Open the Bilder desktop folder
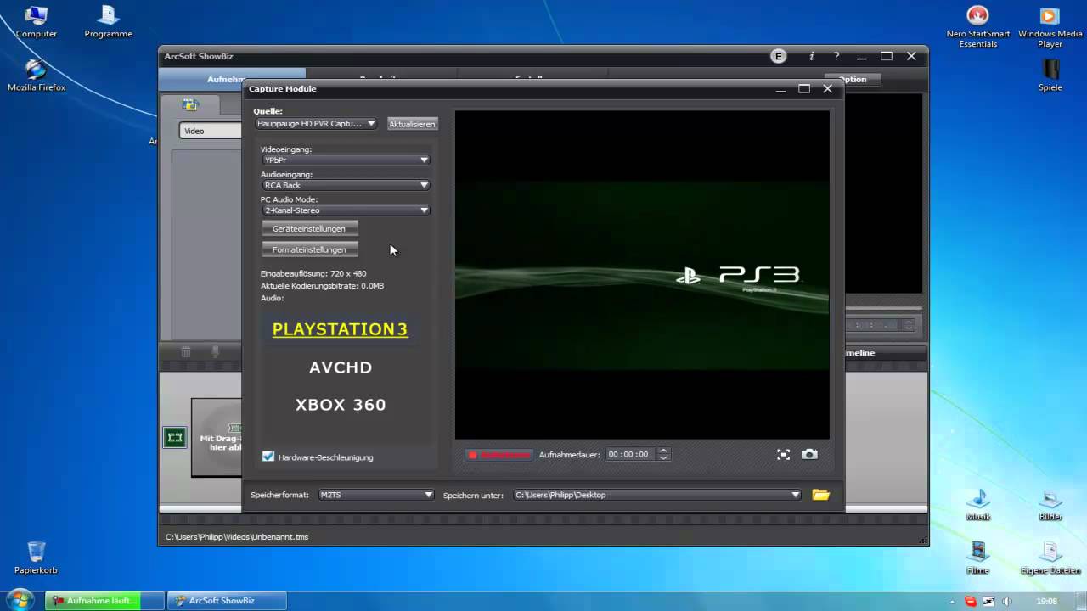This screenshot has height=611, width=1087. coord(1050,504)
